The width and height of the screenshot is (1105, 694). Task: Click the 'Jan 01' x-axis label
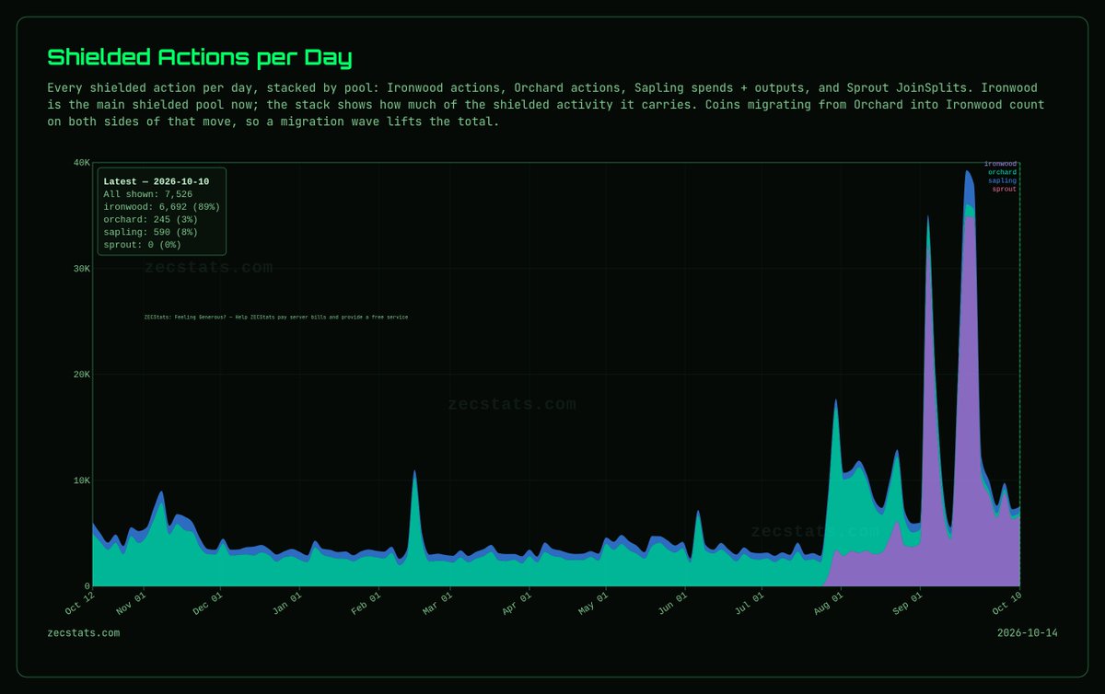[287, 605]
